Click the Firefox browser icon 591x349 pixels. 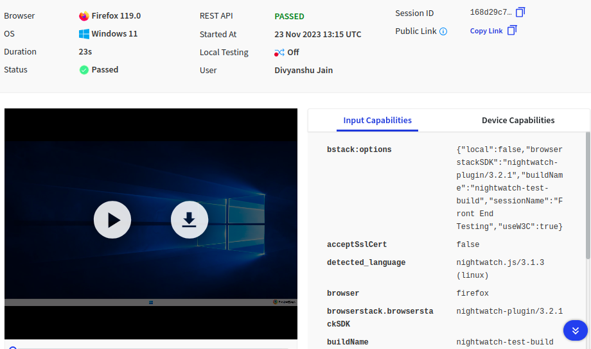(x=84, y=16)
